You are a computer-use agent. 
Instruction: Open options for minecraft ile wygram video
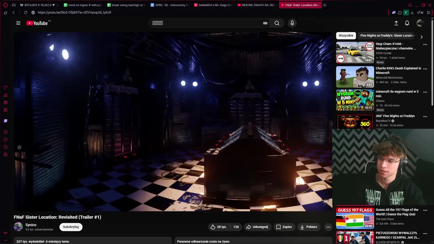[425, 92]
